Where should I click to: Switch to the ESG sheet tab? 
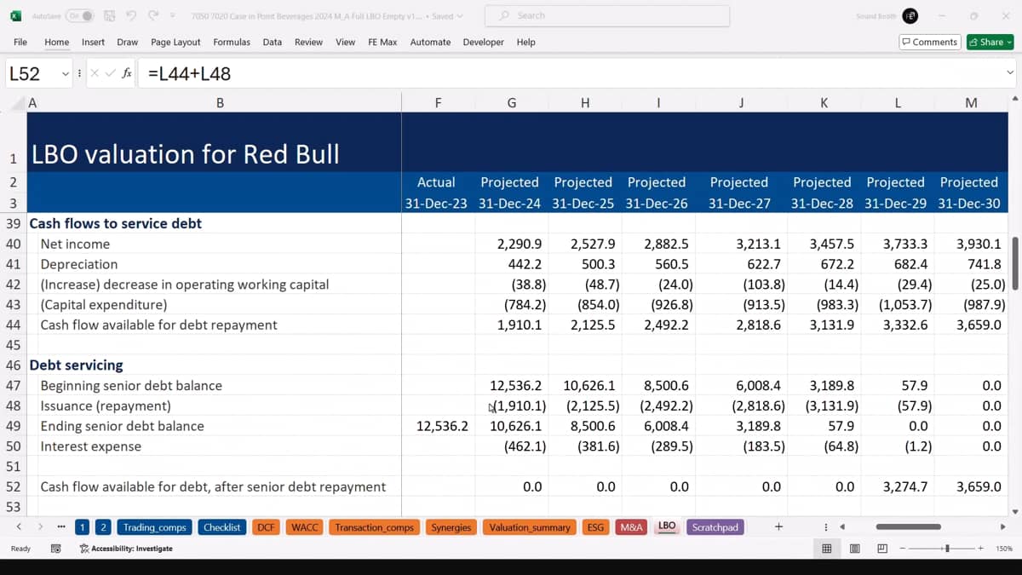[x=595, y=527]
